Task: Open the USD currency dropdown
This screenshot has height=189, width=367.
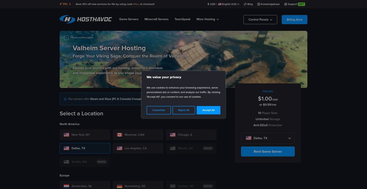Action: tap(211, 4)
